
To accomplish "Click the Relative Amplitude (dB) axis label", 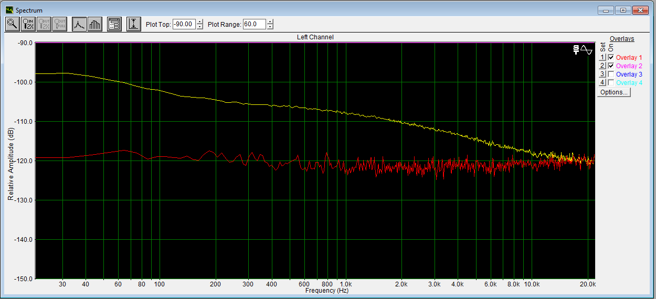I will click(10, 164).
